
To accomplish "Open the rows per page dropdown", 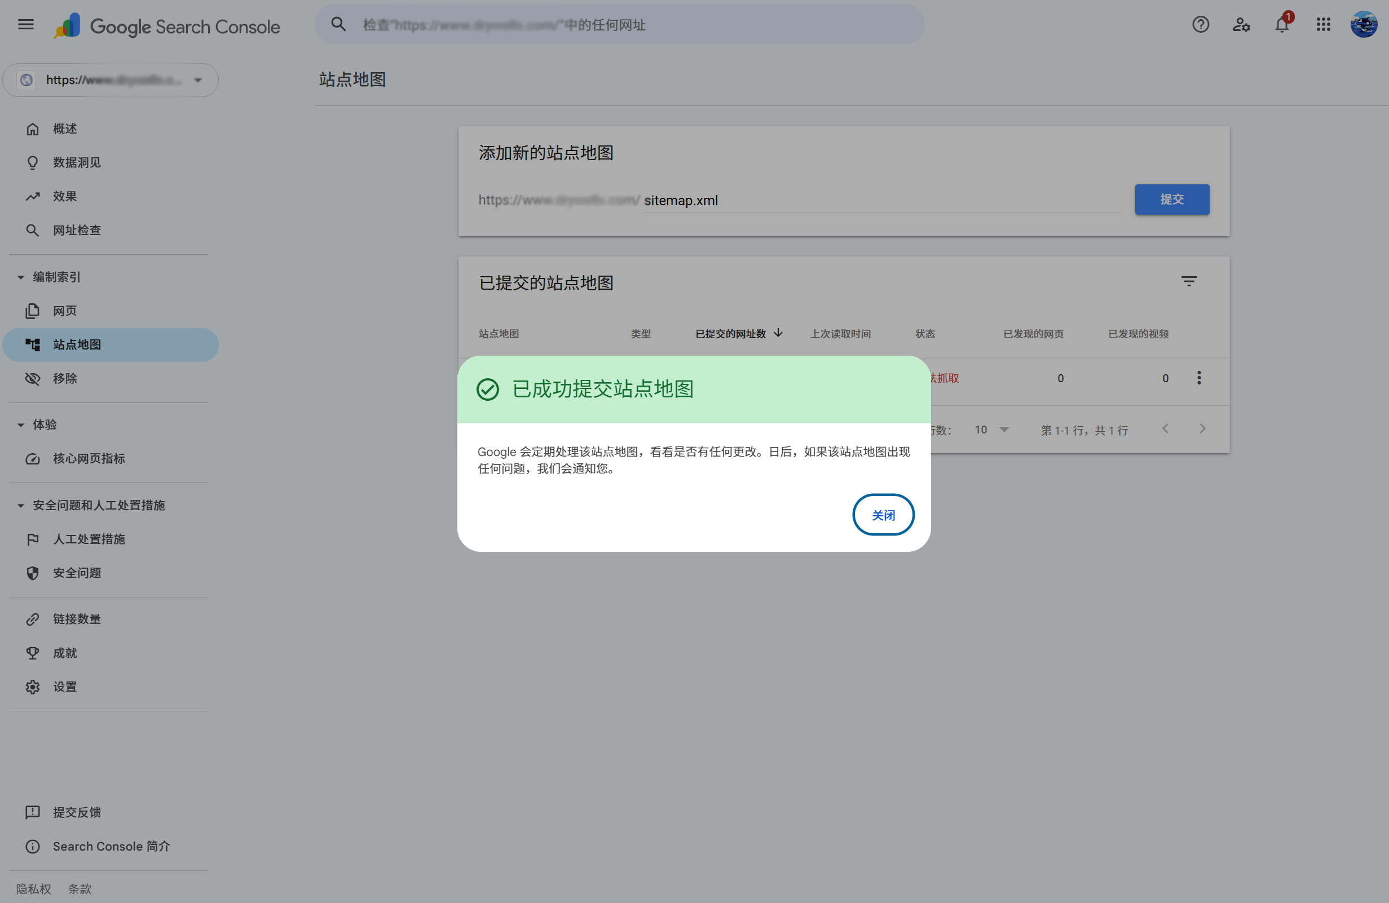I will coord(991,430).
